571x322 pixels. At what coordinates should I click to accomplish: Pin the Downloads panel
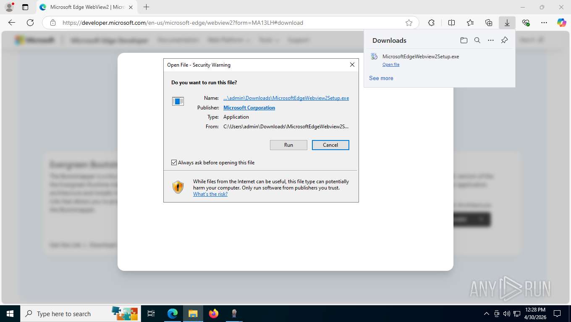pos(505,40)
